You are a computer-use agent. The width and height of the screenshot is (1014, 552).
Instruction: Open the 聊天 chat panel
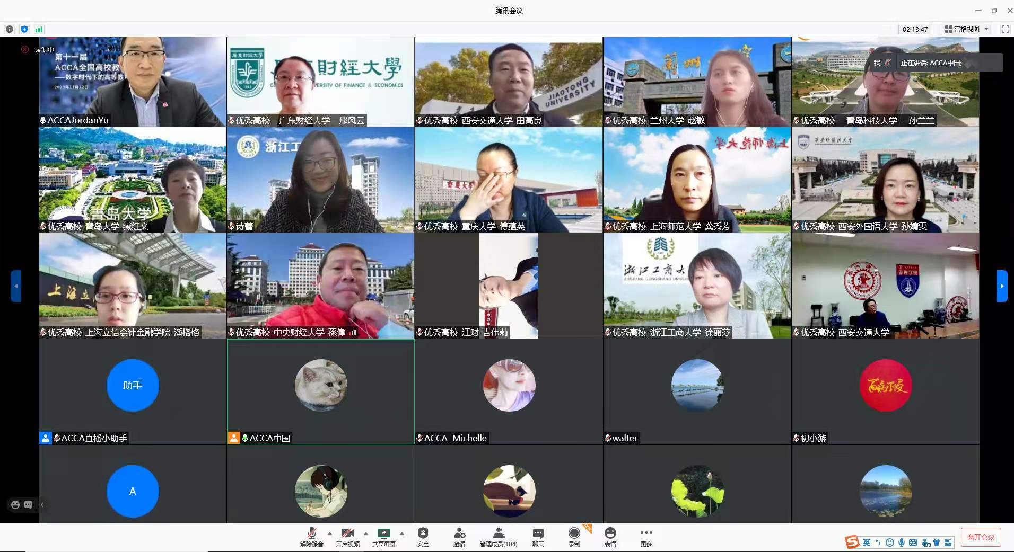click(x=538, y=536)
